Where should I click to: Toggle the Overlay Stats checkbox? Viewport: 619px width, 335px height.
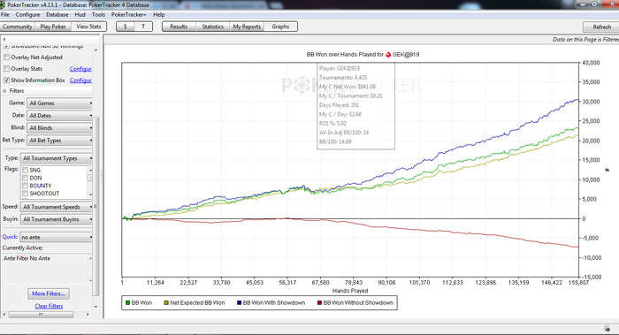(x=7, y=69)
